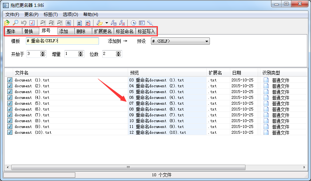Click the horizontal scrollbar right arrow
The image size is (311, 181).
[x=304, y=167]
